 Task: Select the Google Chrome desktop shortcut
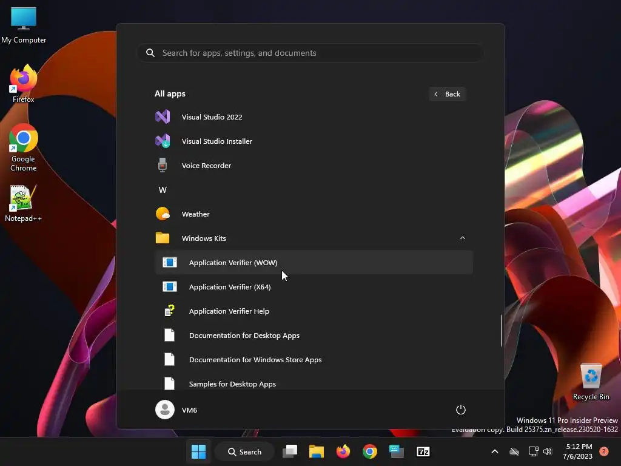24,147
